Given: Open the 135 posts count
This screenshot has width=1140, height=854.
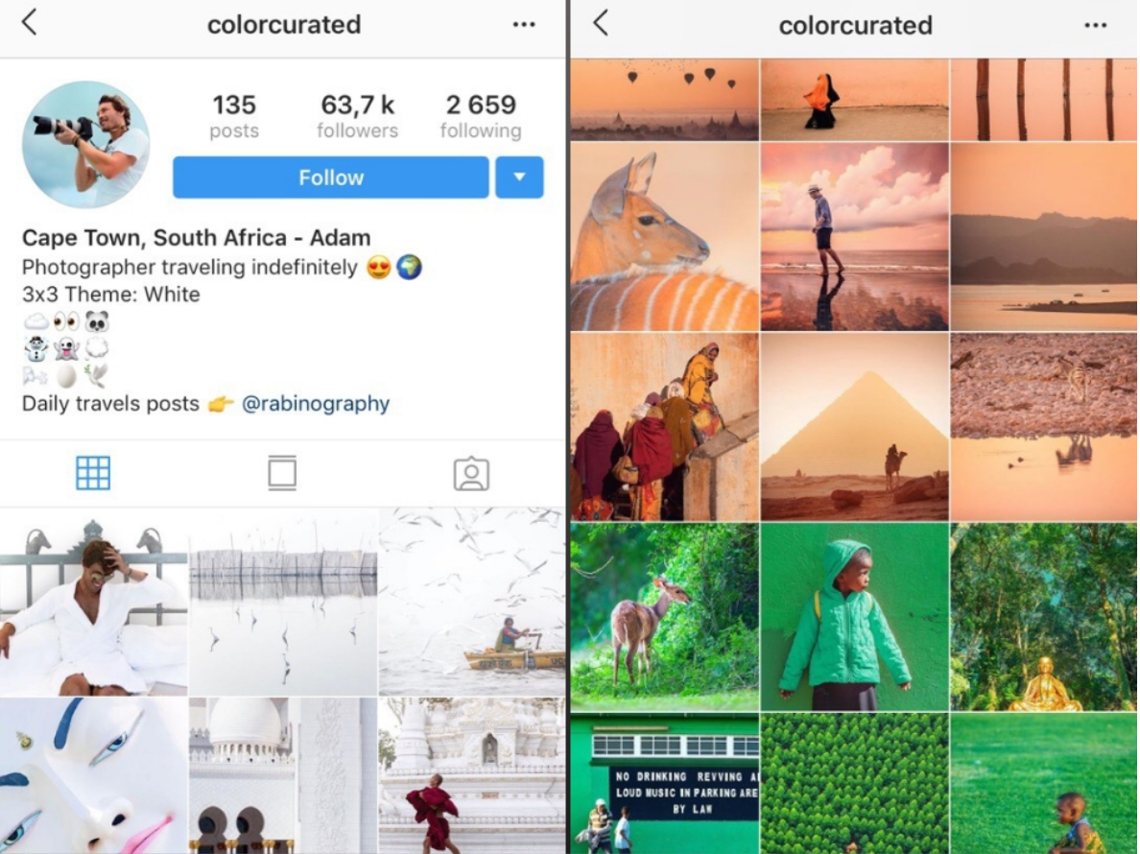Looking at the screenshot, I should tap(234, 115).
